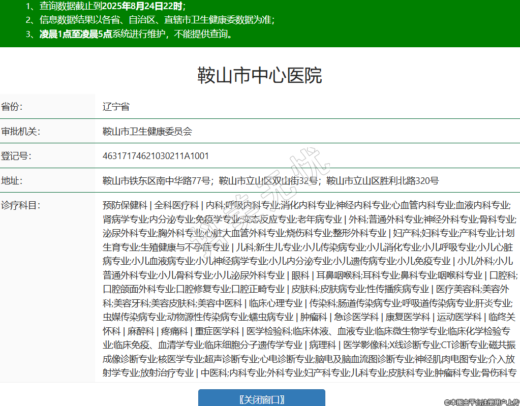Image resolution: width=520 pixels, height=406 pixels.
Task: Click the address 鞍山市立山区胜利北路320号
Action: (x=382, y=180)
